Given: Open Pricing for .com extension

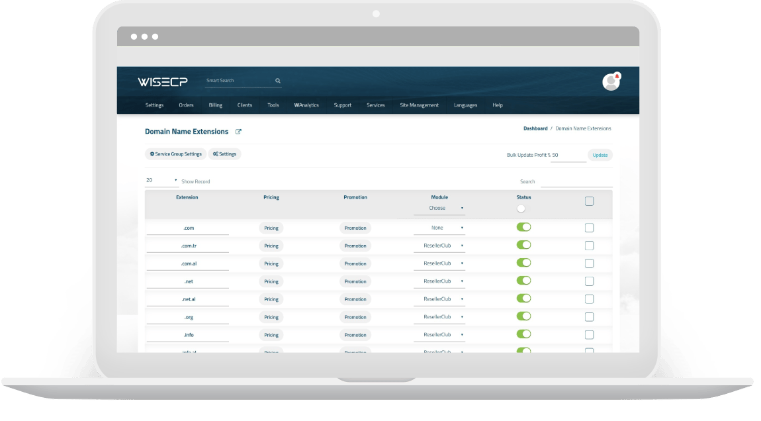Looking at the screenshot, I should [271, 228].
